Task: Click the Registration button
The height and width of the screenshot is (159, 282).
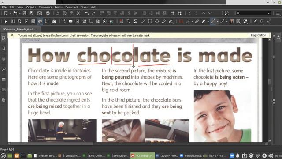Action: [x=259, y=35]
